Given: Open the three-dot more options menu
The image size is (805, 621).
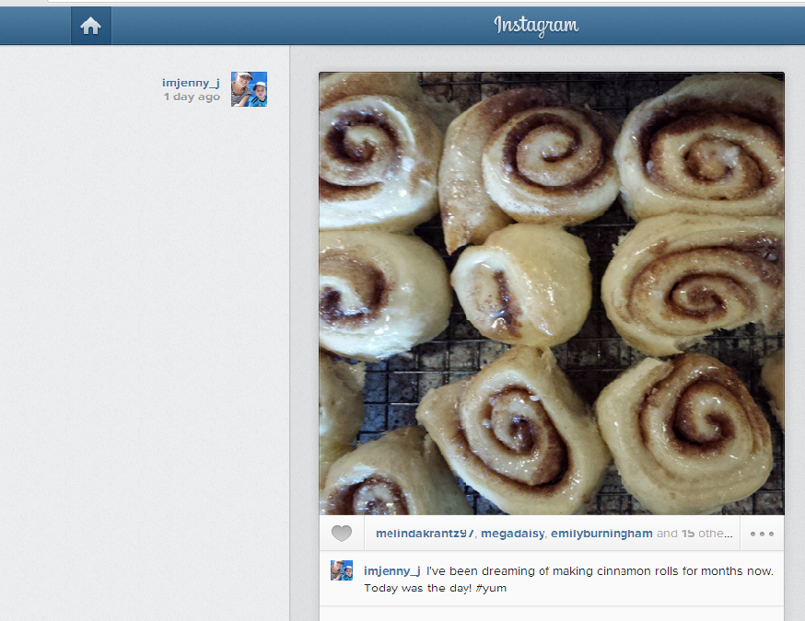Looking at the screenshot, I should coord(762,534).
